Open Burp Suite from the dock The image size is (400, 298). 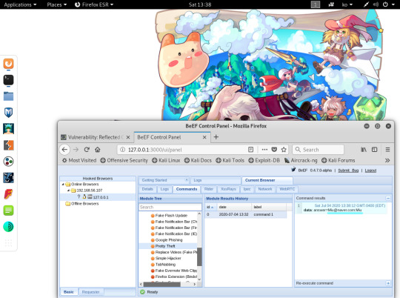(x=8, y=145)
